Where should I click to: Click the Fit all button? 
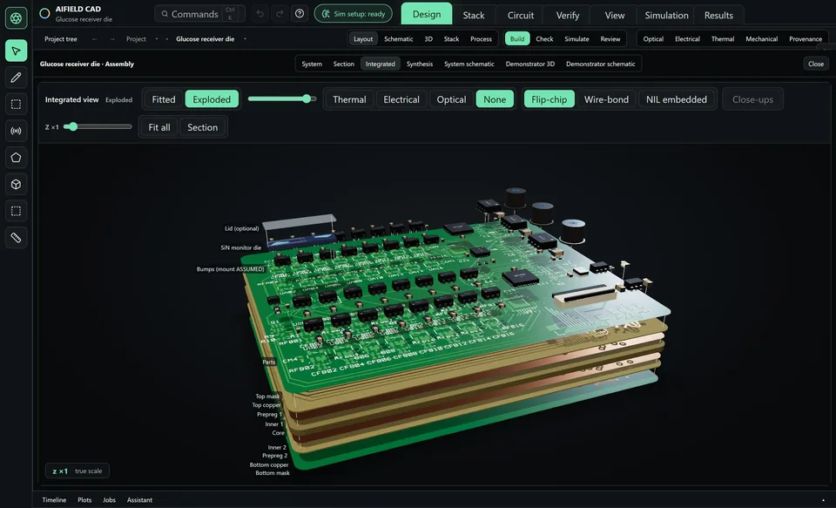point(159,127)
